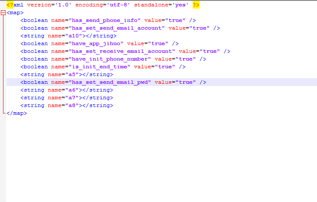The width and height of the screenshot is (317, 202).
Task: Click the have_init_phone_number line
Action: tap(113, 59)
